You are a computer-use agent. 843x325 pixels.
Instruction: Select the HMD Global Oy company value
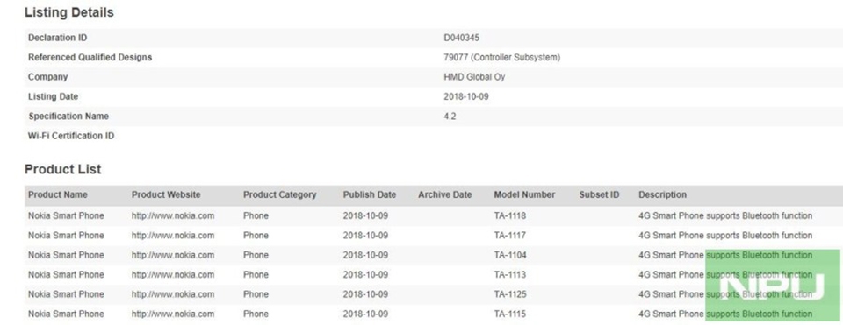(474, 77)
